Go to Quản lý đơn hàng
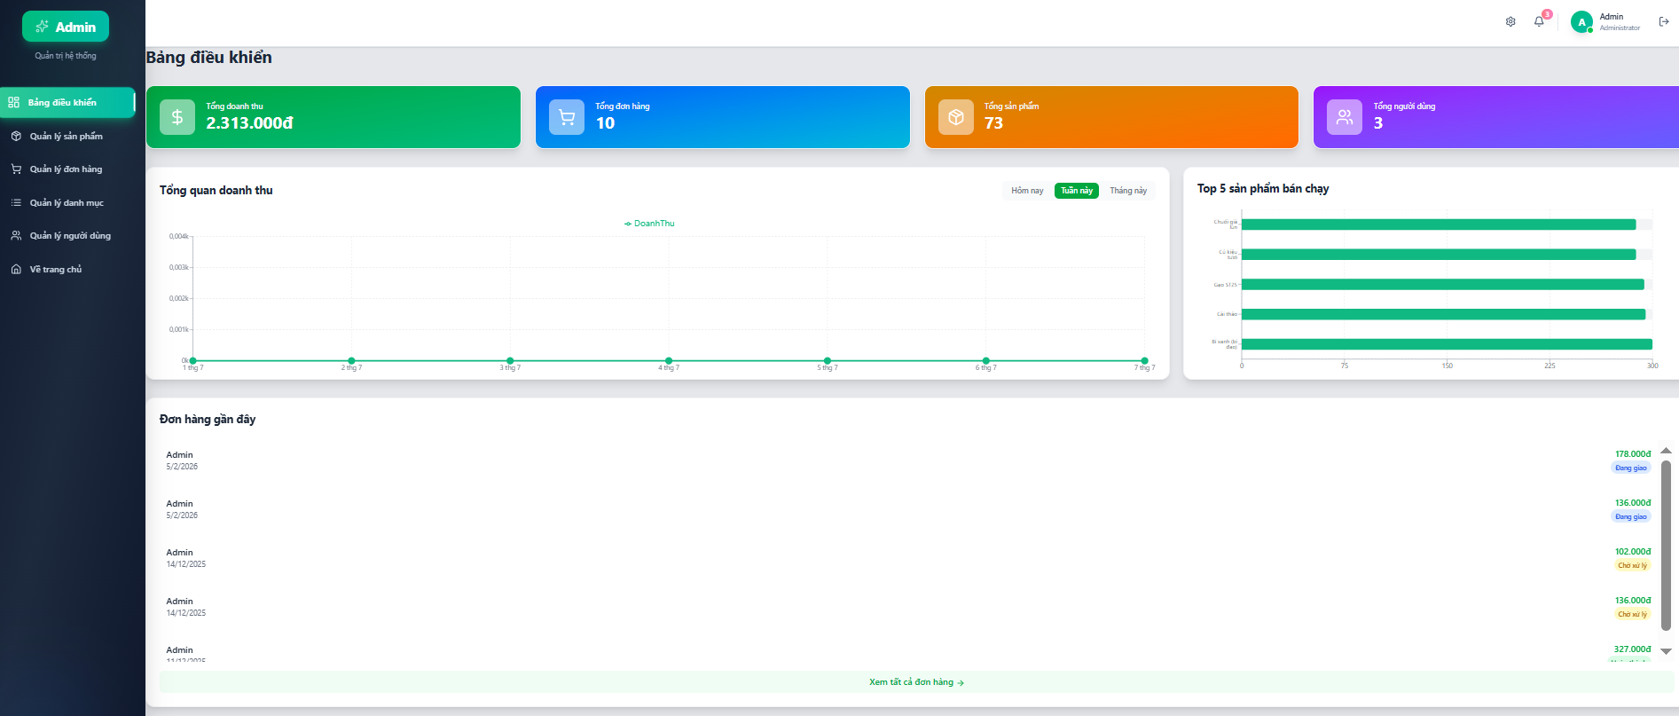1679x716 pixels. tap(67, 169)
